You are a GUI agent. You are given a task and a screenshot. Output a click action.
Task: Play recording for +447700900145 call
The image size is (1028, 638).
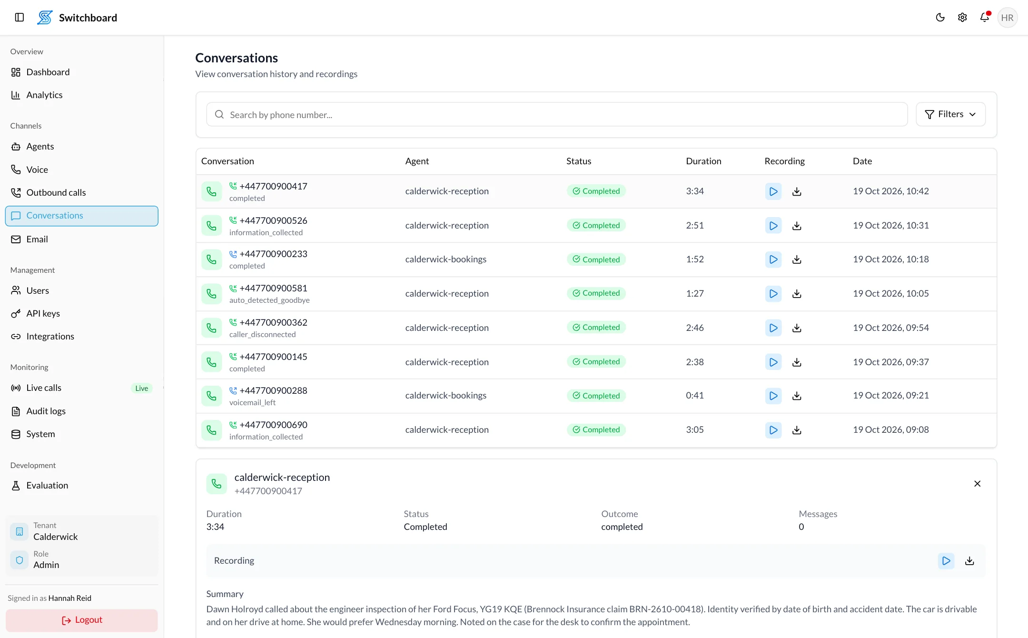click(773, 362)
